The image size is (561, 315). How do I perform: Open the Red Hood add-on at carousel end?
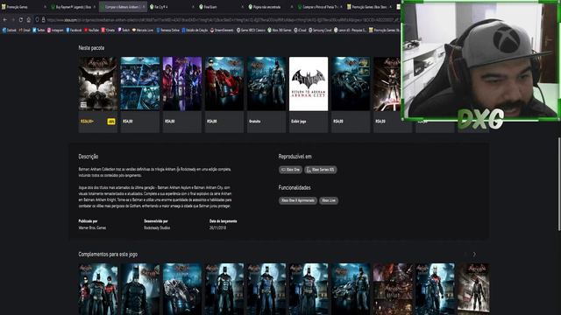coord(473,290)
